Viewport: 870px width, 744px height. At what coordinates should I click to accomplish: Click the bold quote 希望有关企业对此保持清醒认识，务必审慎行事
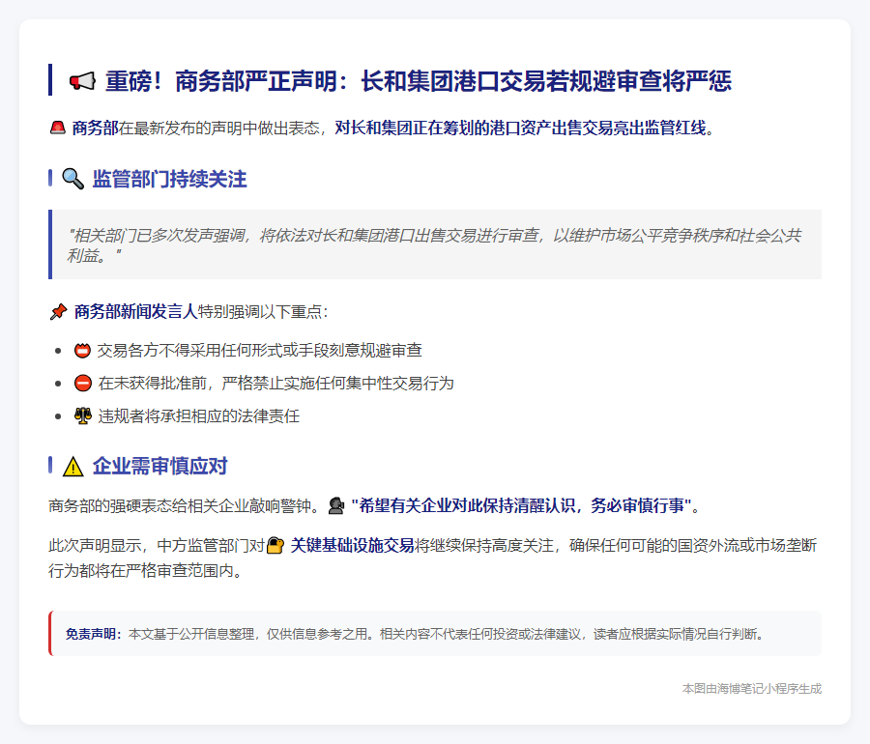click(x=522, y=505)
